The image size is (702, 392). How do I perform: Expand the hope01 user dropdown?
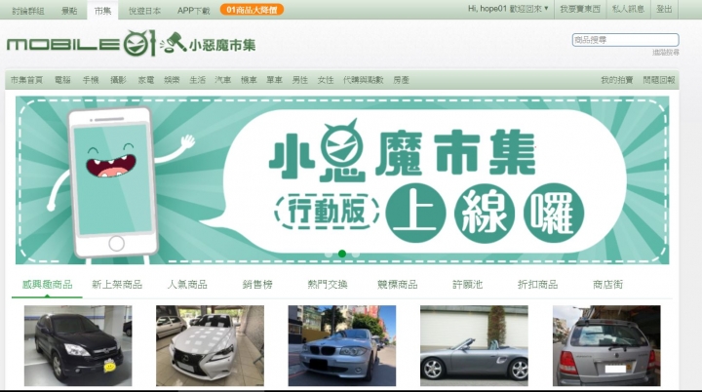click(x=508, y=9)
